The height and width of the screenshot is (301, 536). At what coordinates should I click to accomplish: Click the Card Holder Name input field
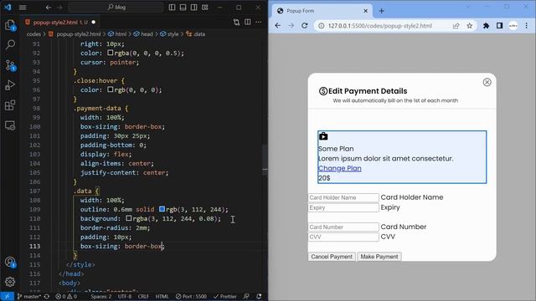point(343,197)
